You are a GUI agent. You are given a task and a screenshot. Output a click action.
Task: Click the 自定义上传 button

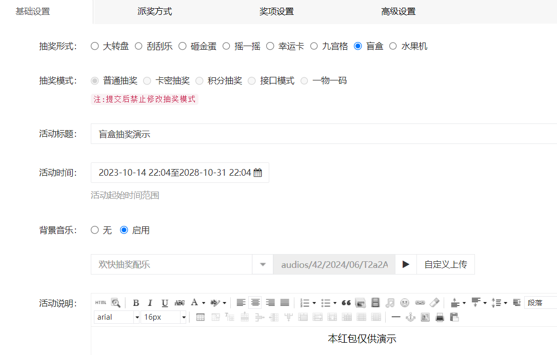(446, 264)
